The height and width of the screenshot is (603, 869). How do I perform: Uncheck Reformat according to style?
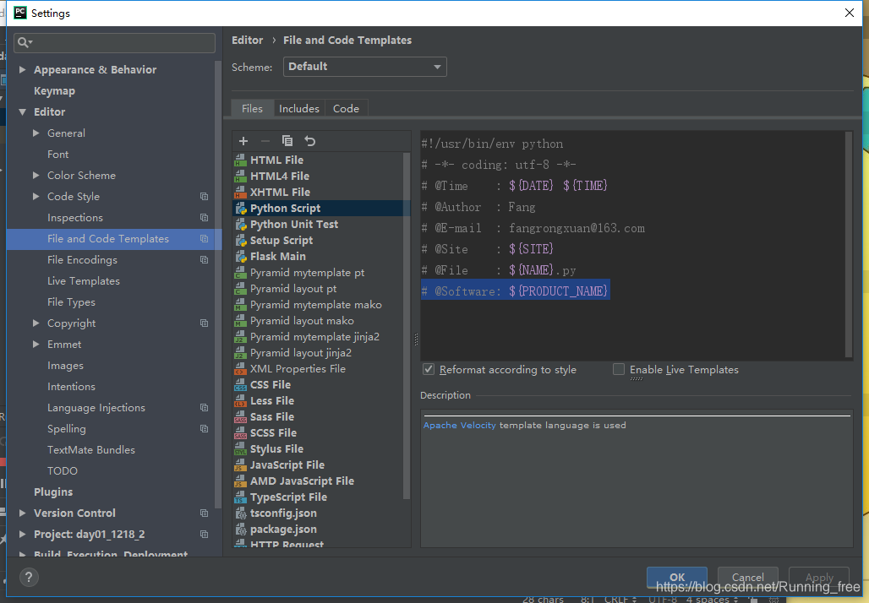[429, 369]
